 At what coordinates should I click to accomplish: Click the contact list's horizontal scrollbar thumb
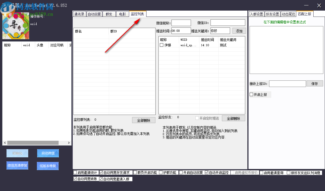[x=33, y=143]
